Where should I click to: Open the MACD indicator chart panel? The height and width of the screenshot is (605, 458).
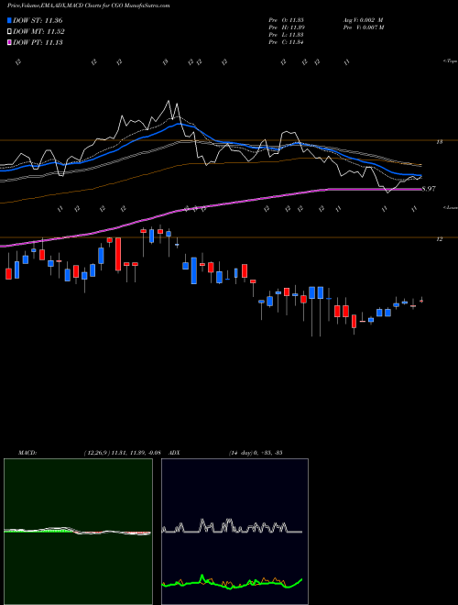pyautogui.click(x=78, y=532)
